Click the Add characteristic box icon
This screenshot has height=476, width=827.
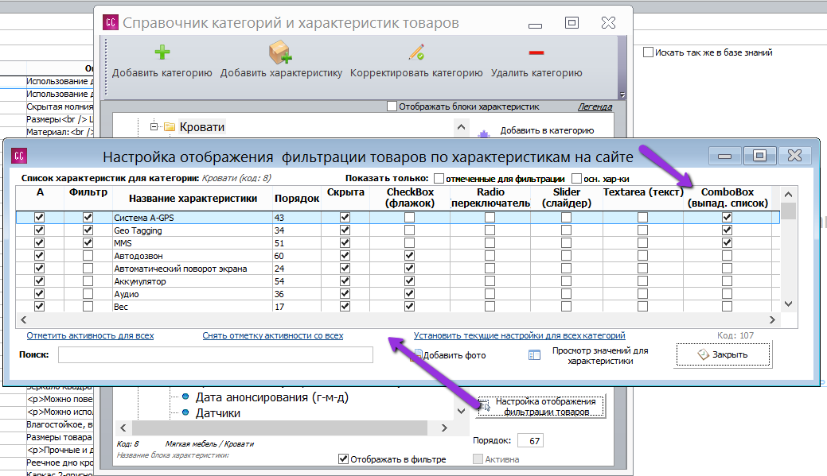(x=280, y=52)
